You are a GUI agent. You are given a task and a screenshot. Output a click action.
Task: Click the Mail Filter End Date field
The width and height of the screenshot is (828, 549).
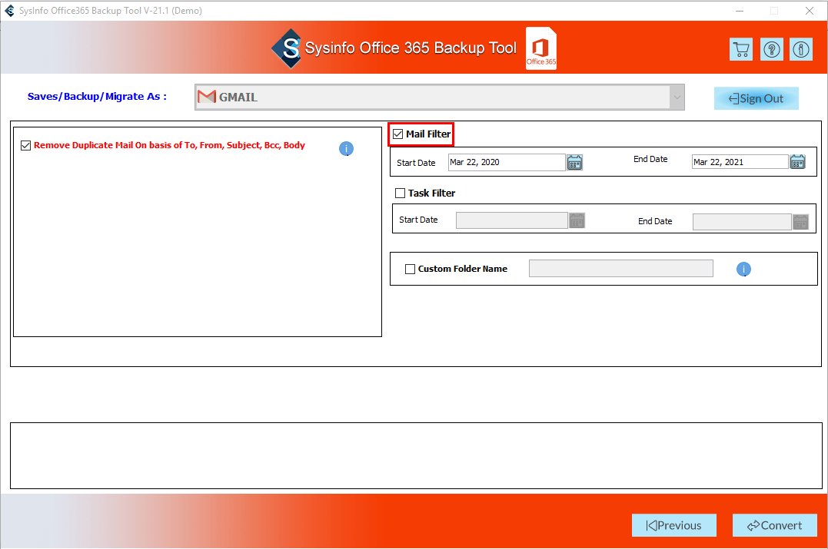click(x=740, y=162)
